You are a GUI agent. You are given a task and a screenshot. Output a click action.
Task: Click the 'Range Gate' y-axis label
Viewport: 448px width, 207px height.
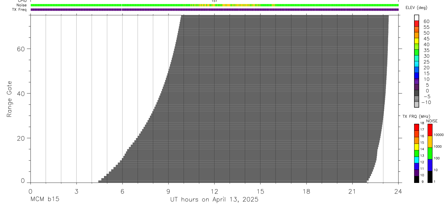point(10,99)
